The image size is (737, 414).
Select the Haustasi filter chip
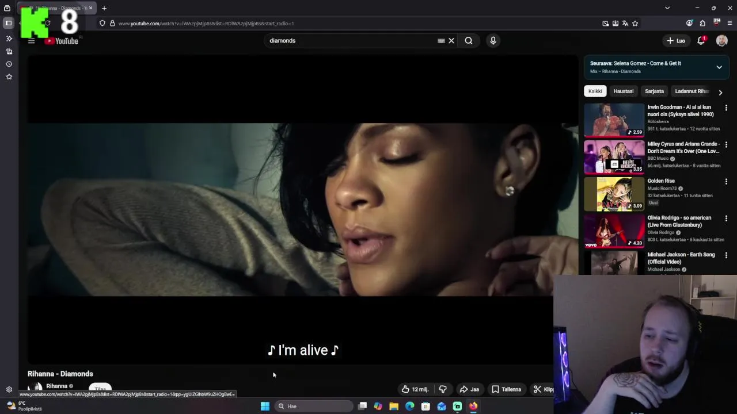tap(624, 91)
